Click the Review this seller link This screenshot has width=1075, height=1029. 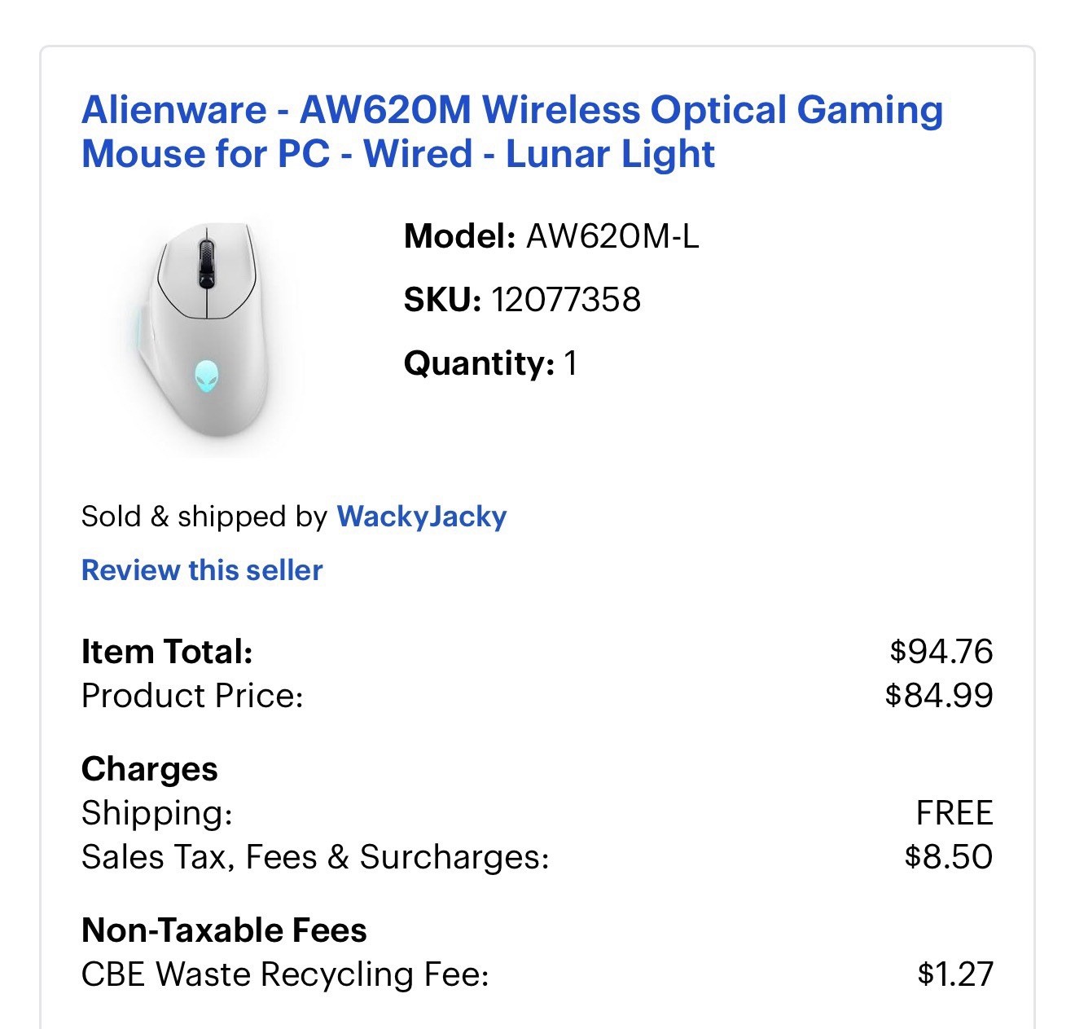click(x=202, y=570)
